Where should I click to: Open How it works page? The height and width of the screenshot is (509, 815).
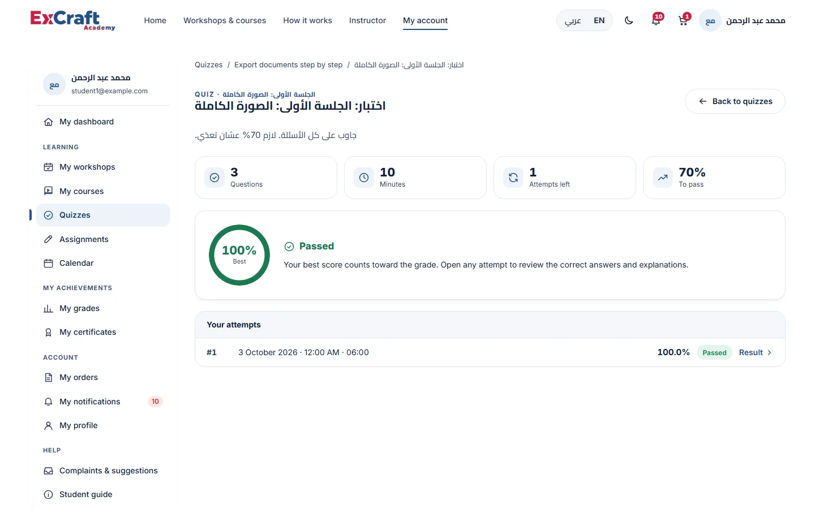click(x=307, y=20)
